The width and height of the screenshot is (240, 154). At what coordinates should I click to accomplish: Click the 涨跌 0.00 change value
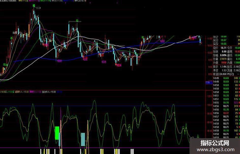click(x=224, y=52)
